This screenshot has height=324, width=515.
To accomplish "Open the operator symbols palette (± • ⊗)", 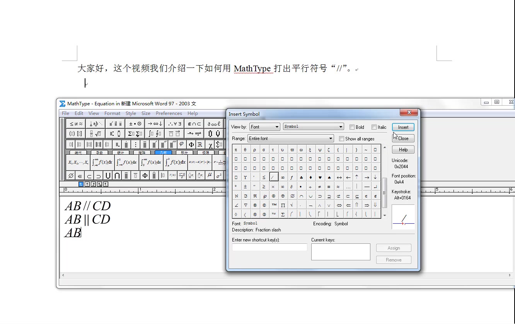I will (x=135, y=124).
